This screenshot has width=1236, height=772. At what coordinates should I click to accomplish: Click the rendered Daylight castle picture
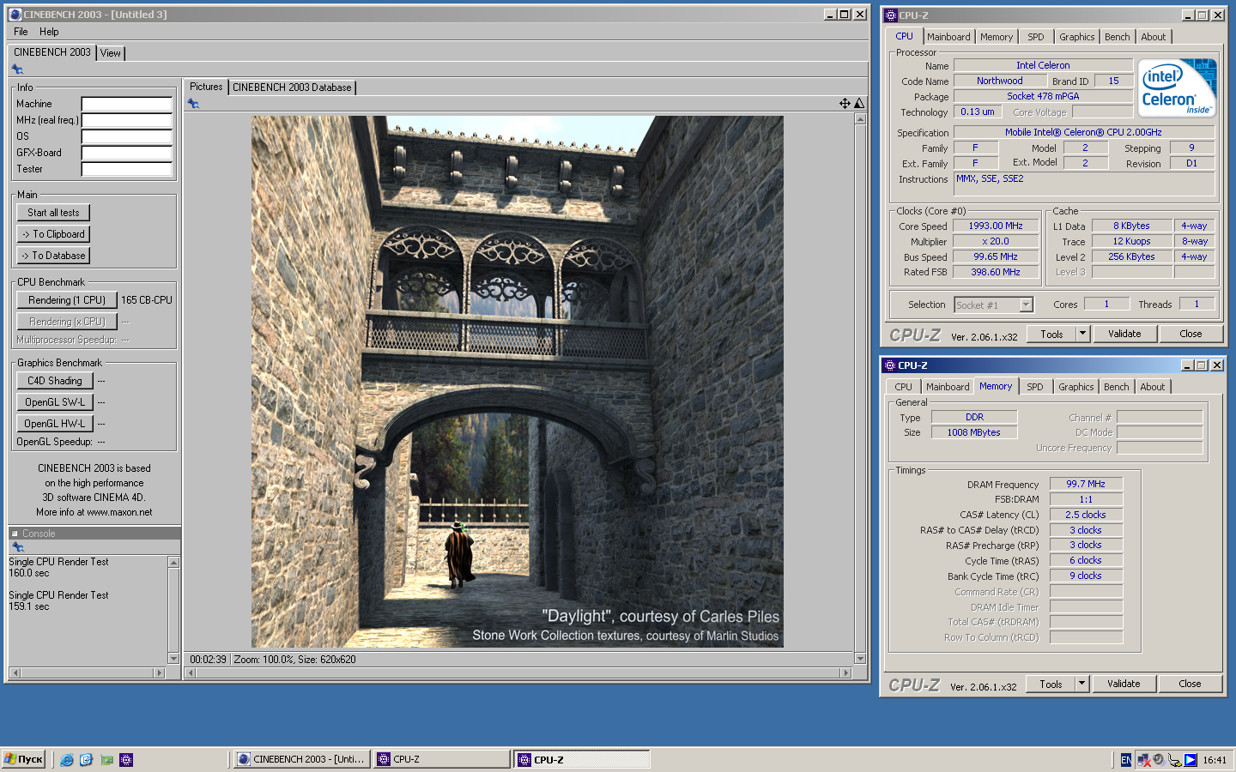[x=518, y=382]
